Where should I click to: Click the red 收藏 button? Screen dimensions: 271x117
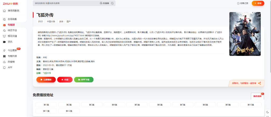point(65,80)
